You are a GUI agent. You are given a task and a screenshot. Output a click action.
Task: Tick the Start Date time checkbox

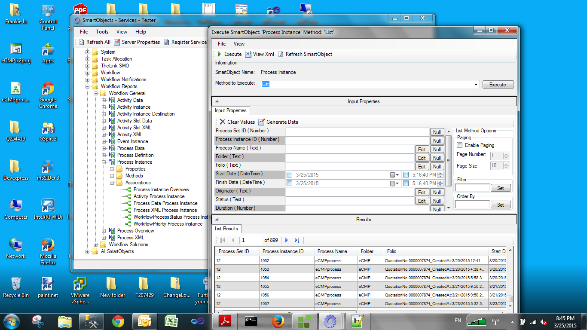click(x=406, y=175)
